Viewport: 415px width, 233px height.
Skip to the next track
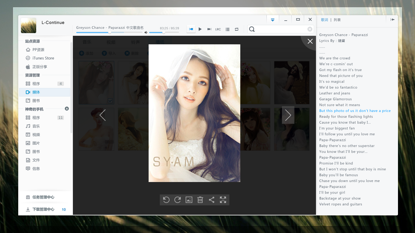209,29
